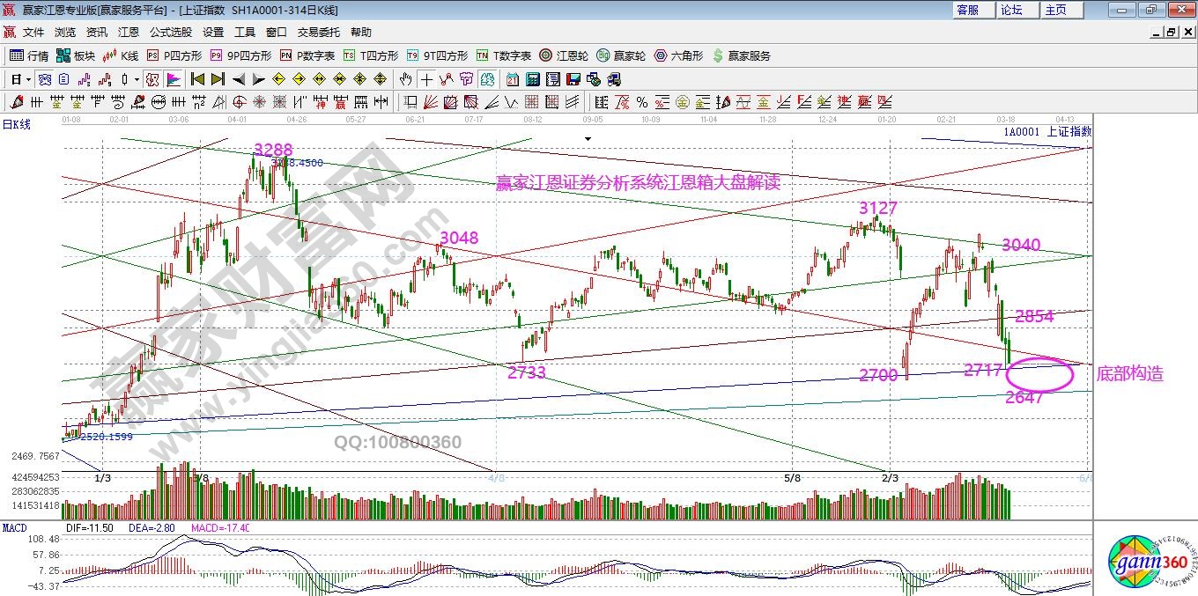Click the 3288 peak price label

click(x=273, y=150)
